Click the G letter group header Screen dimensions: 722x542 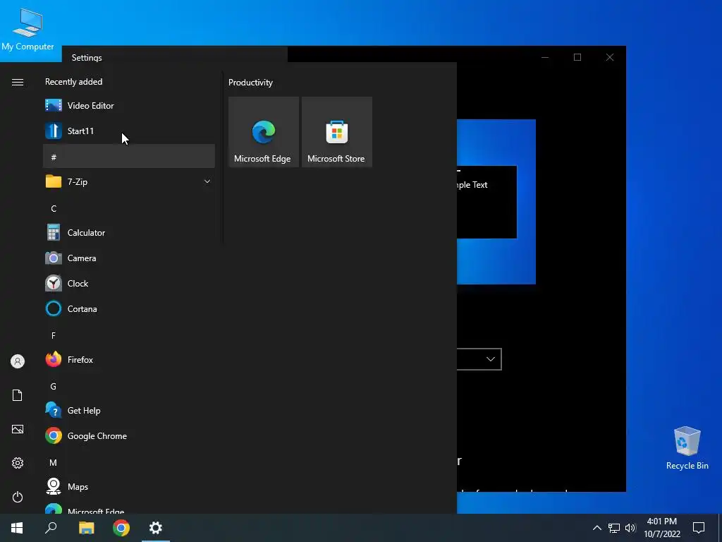point(129,385)
